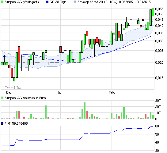Click the Dez. month axis label
Screen dimensions: 167x153
[x=9, y=92]
